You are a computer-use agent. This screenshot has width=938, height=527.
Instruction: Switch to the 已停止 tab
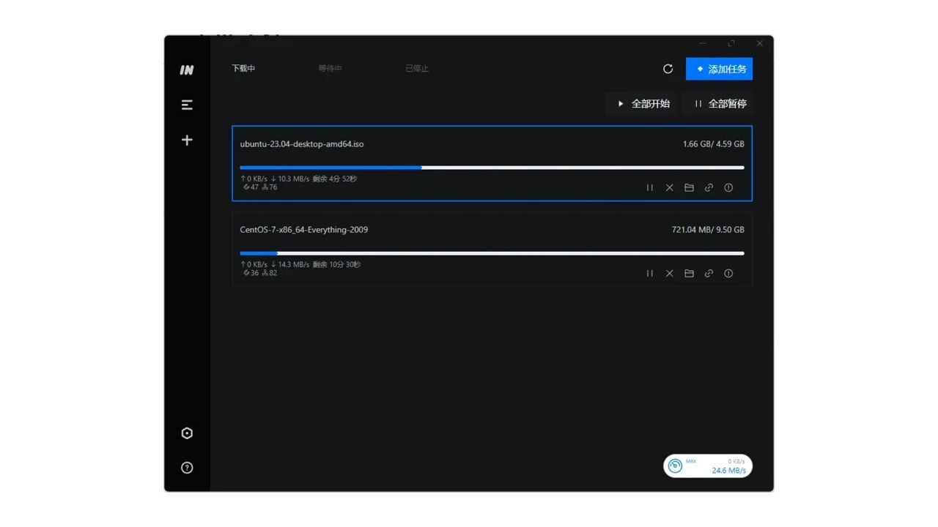pos(416,69)
